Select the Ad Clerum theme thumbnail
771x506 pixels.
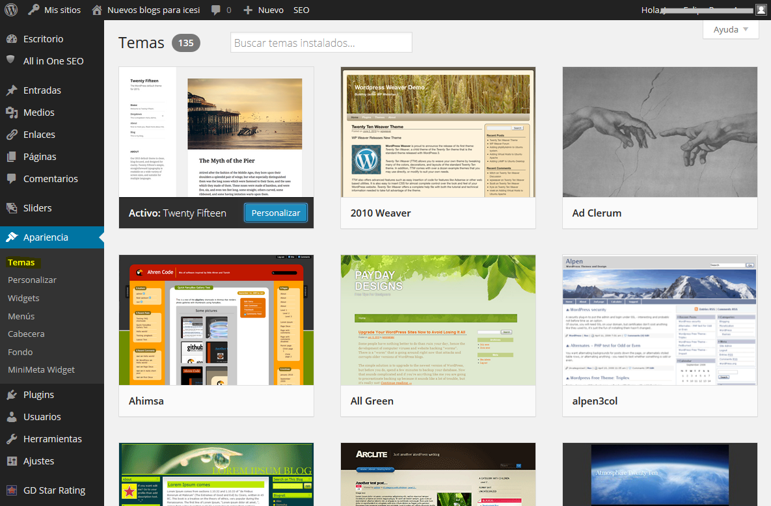tap(660, 132)
